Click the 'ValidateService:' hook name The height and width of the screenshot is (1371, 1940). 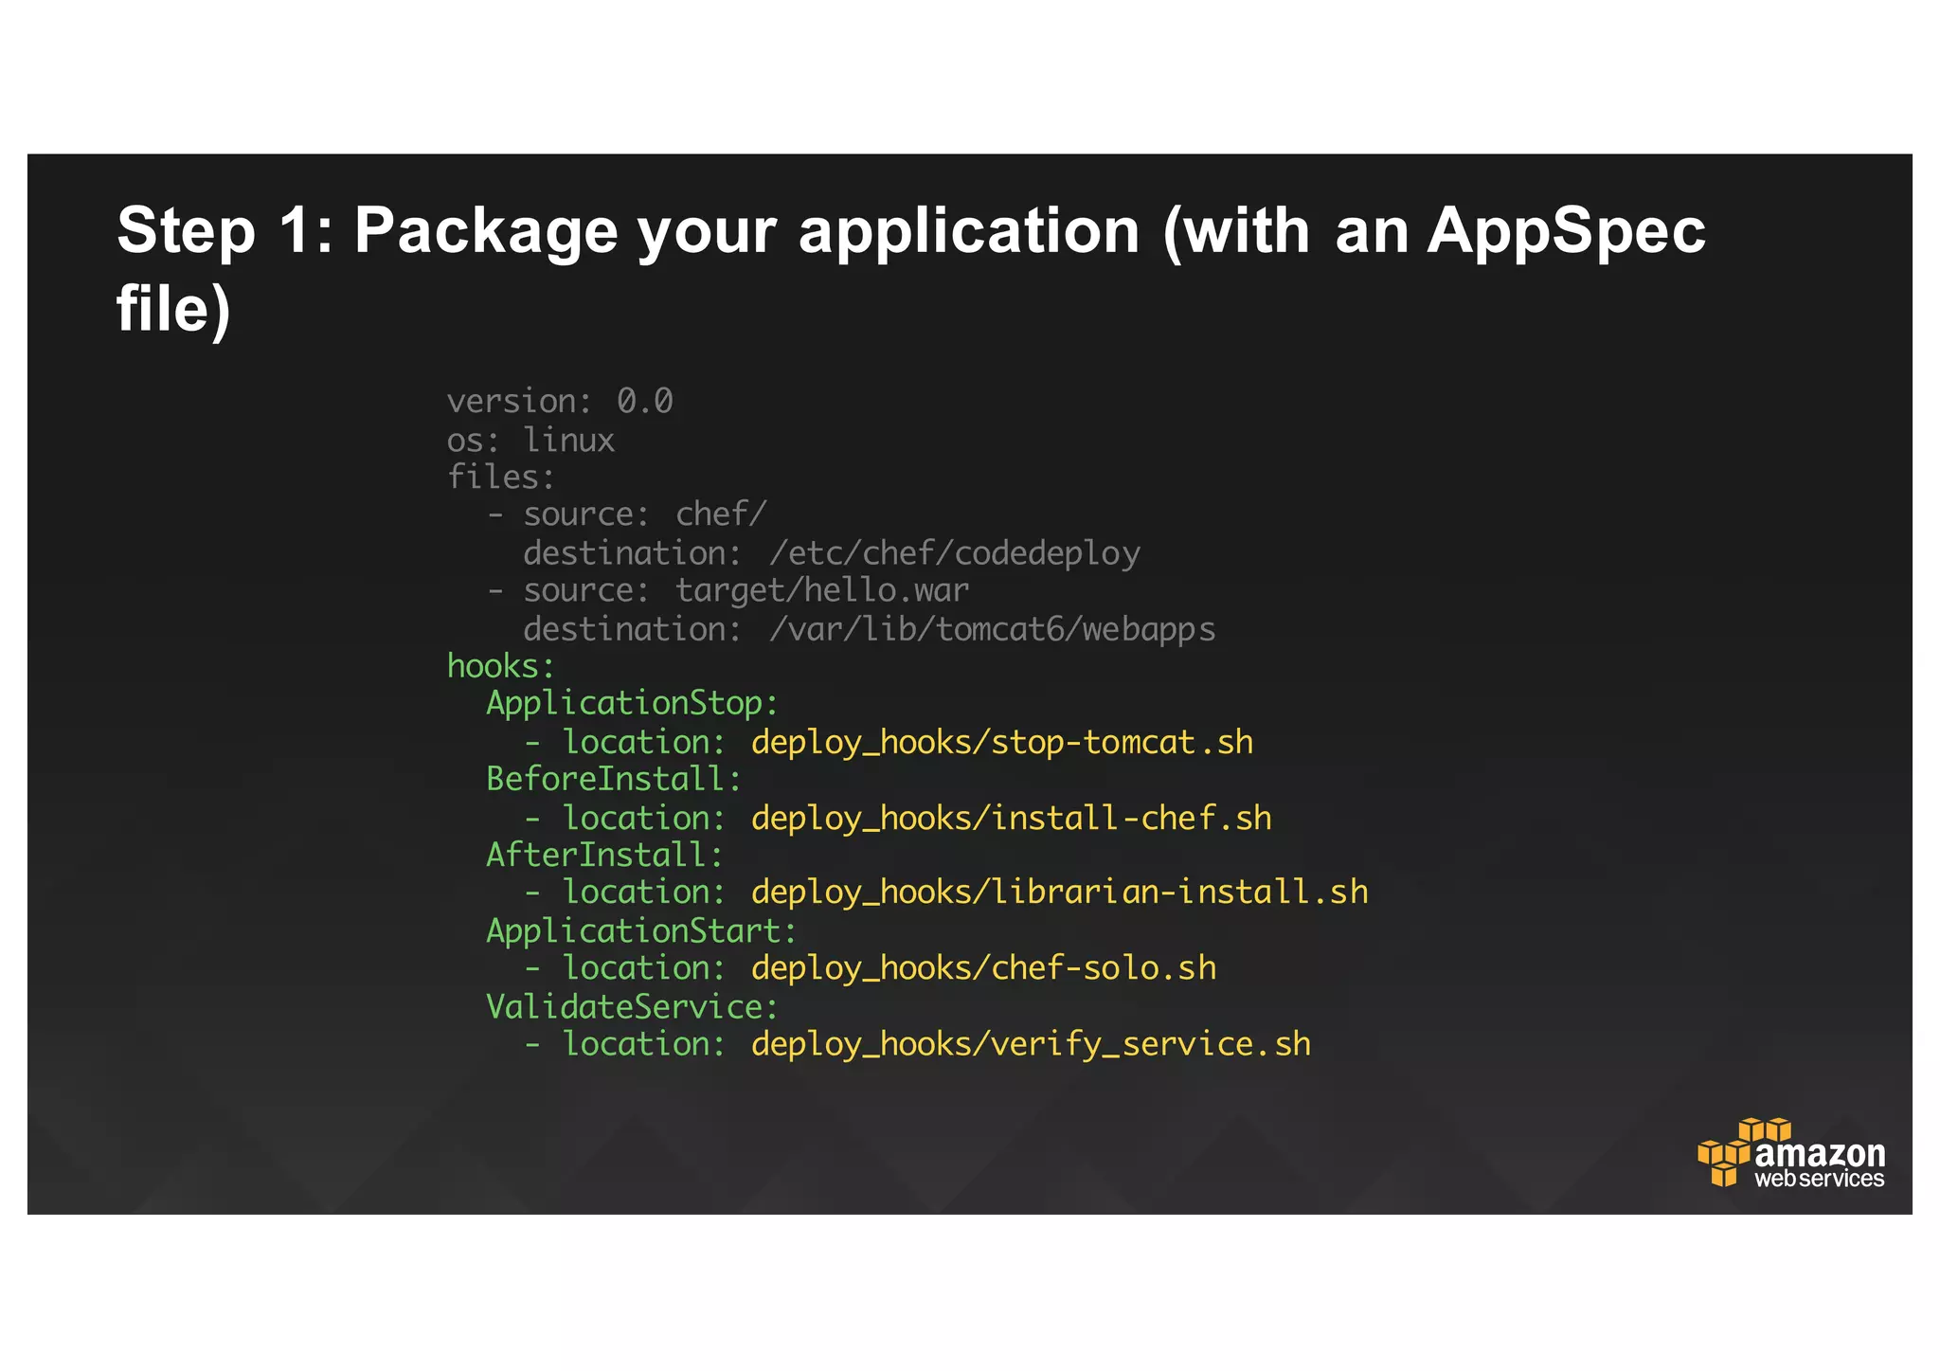pos(632,1006)
